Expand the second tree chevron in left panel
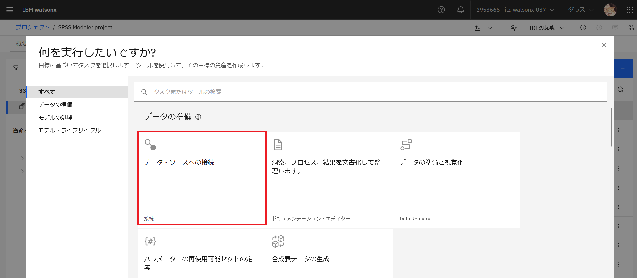This screenshot has width=637, height=278. pyautogui.click(x=22, y=171)
